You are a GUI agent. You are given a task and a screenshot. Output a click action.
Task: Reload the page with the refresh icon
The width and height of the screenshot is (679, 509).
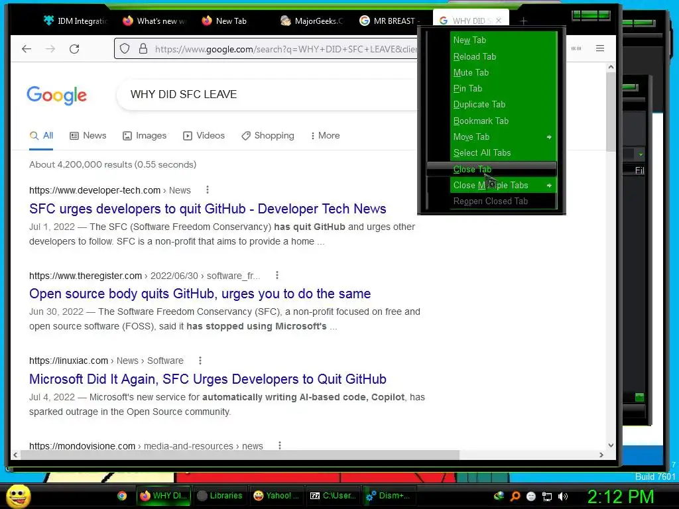pyautogui.click(x=74, y=49)
